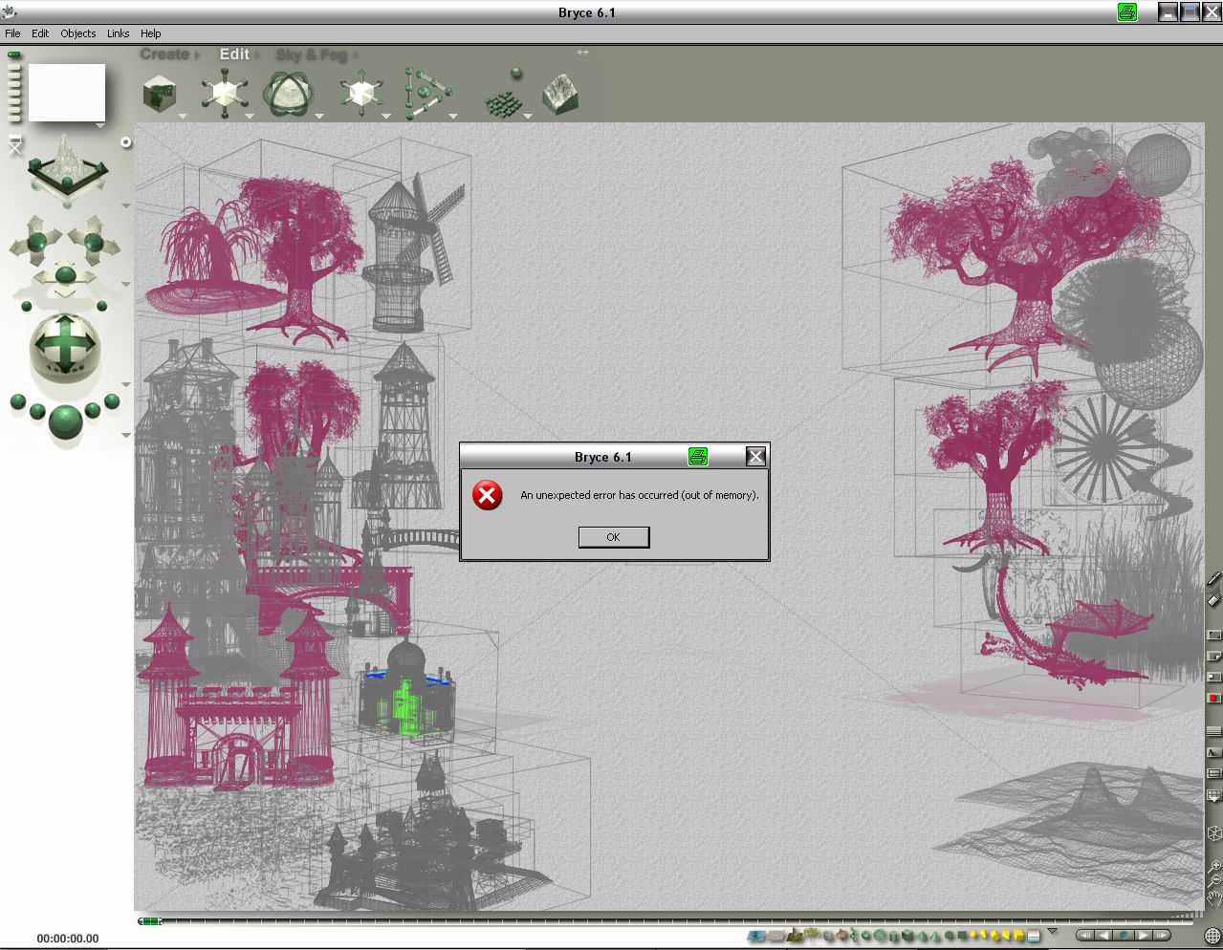
Task: Open the selection palette triangle at bottom
Action: 1052,932
